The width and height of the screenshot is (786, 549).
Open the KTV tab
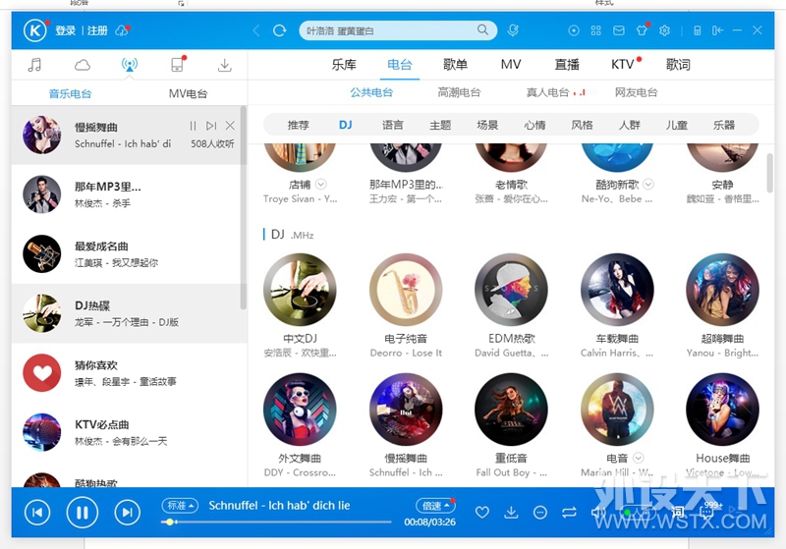pos(623,64)
